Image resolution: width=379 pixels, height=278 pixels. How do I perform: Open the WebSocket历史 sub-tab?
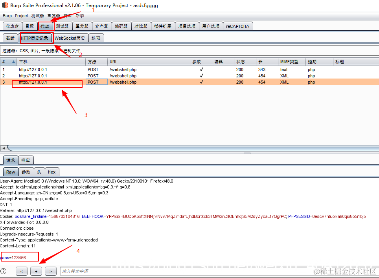pos(70,38)
